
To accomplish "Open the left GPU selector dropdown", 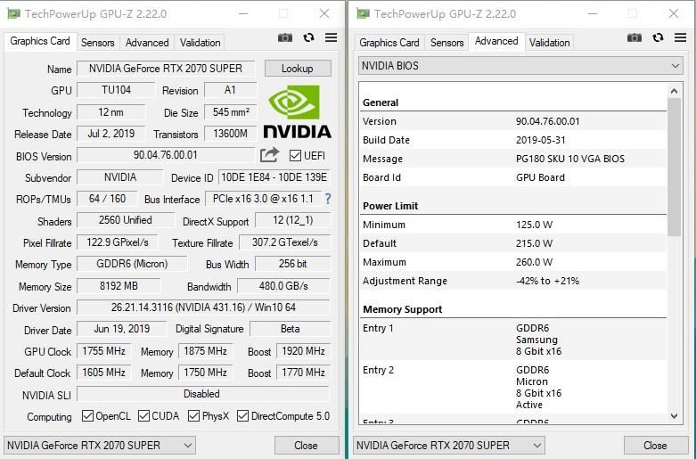I will [100, 446].
